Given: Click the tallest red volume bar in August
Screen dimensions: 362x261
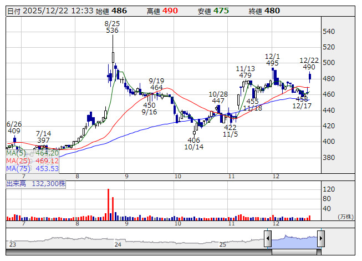Looking at the screenshot, I should 108,204.
